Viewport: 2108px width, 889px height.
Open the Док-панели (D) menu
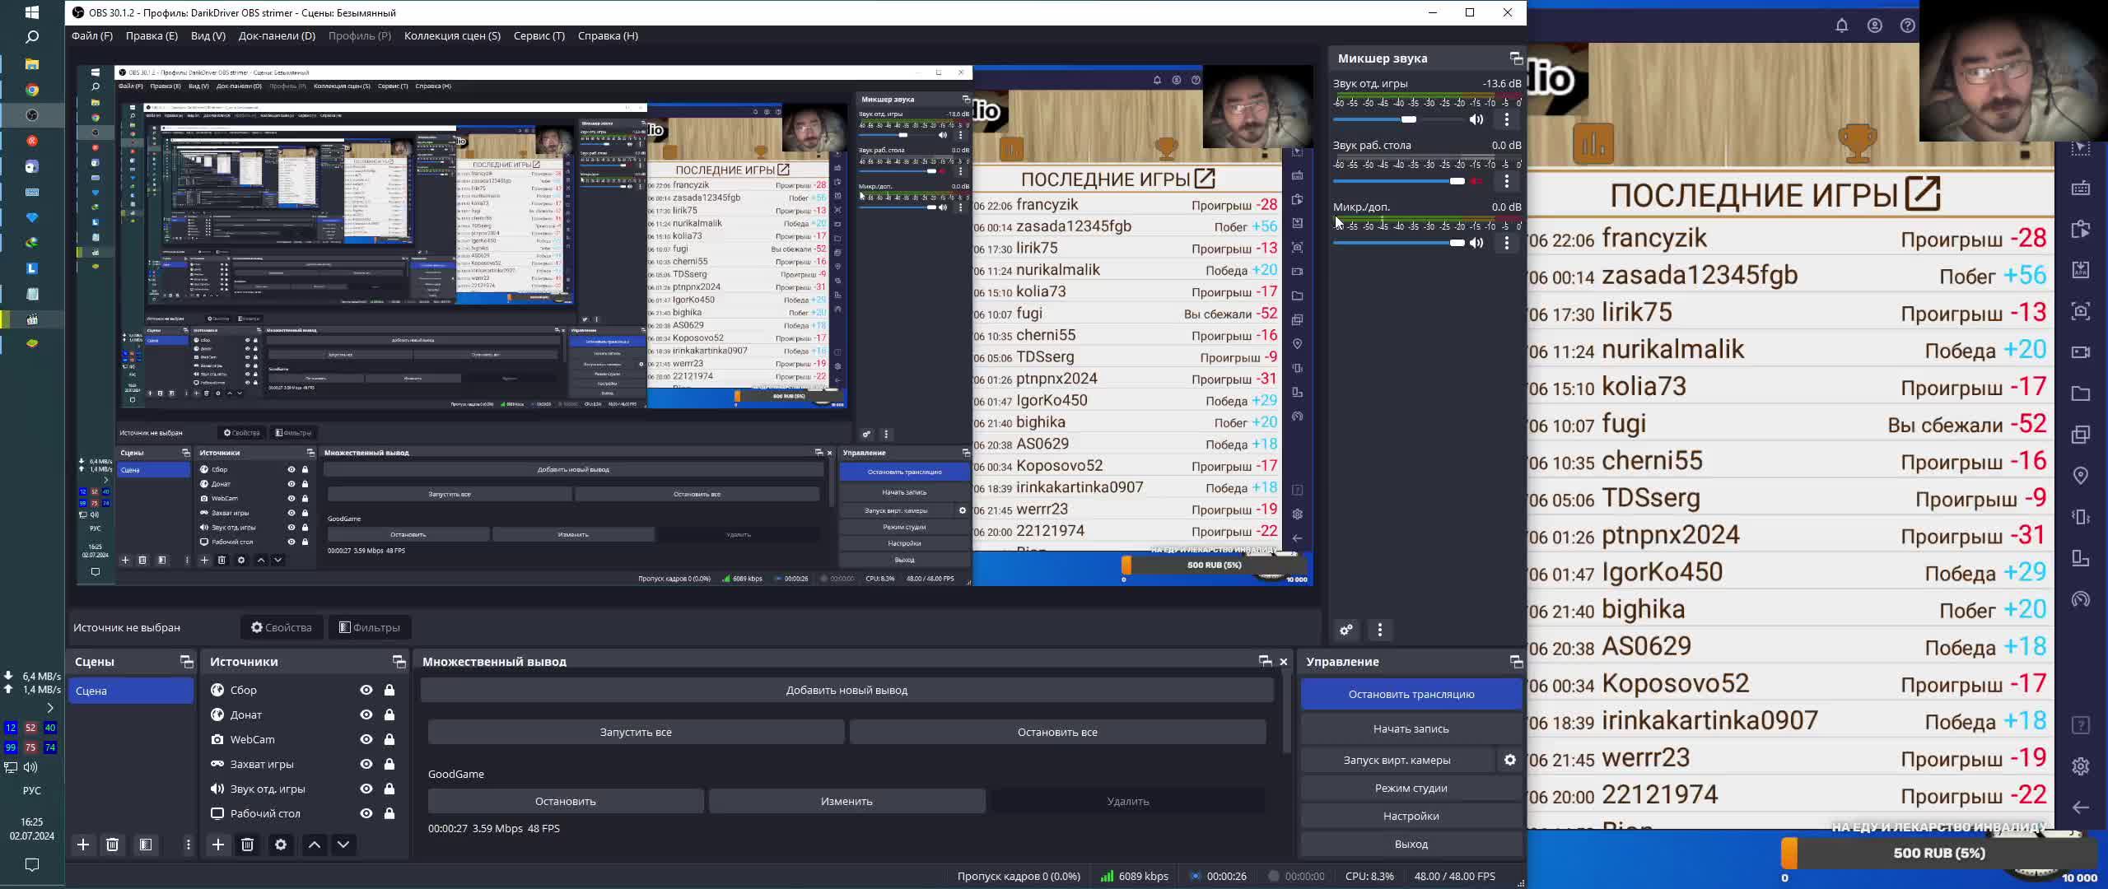[277, 35]
